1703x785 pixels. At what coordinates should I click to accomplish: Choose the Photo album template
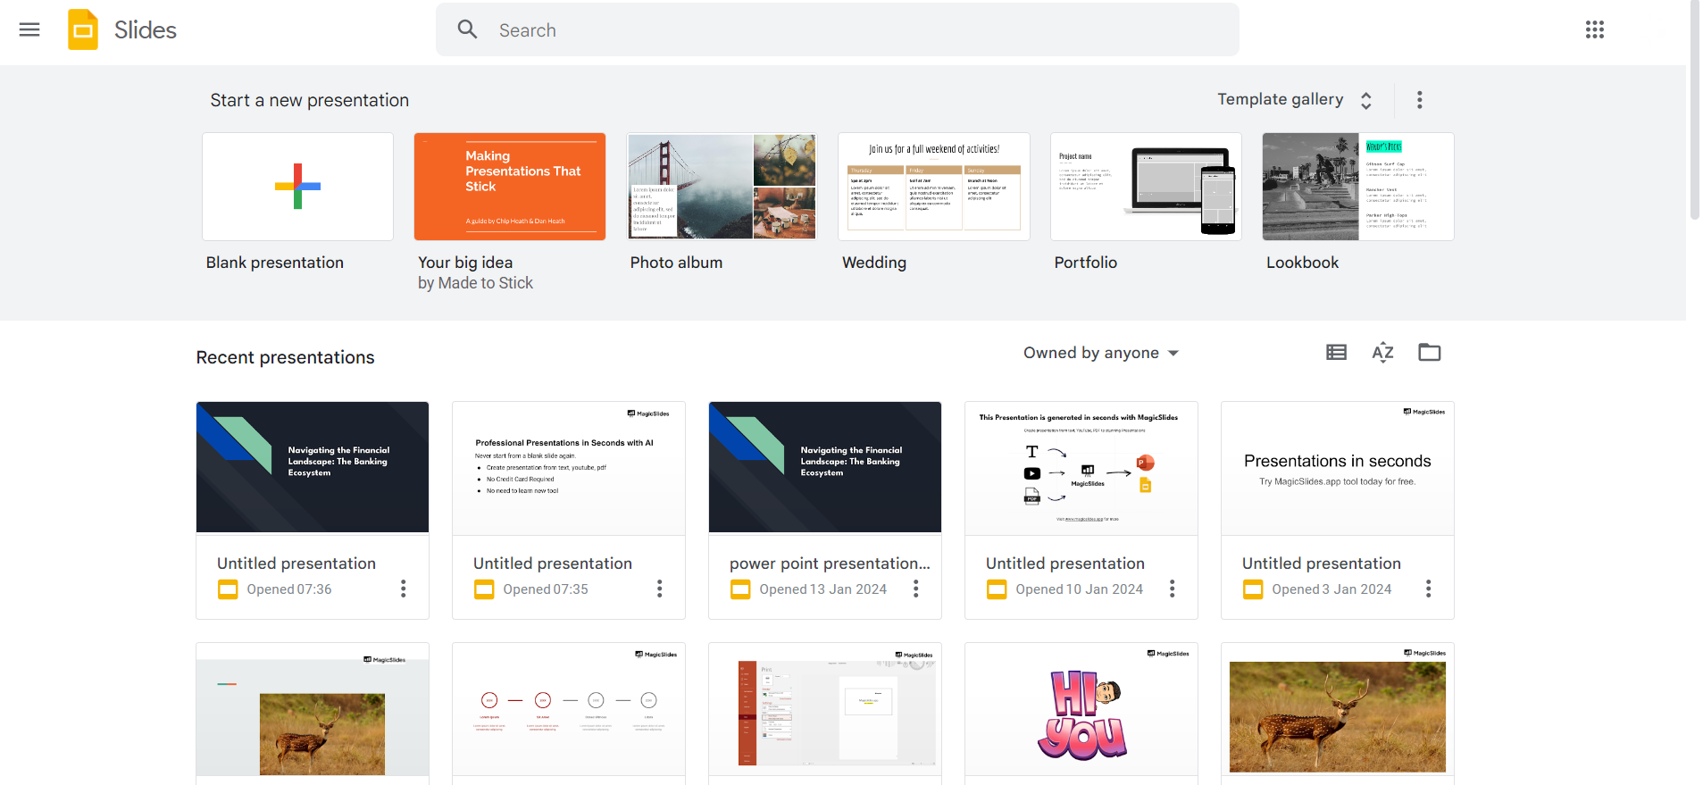click(x=722, y=187)
